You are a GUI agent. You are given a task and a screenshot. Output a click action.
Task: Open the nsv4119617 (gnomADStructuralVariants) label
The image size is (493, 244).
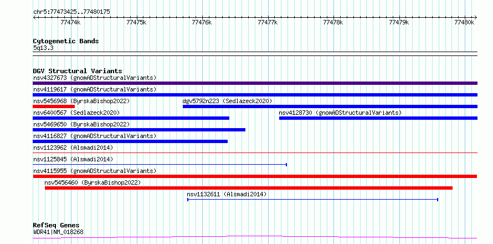click(95, 89)
